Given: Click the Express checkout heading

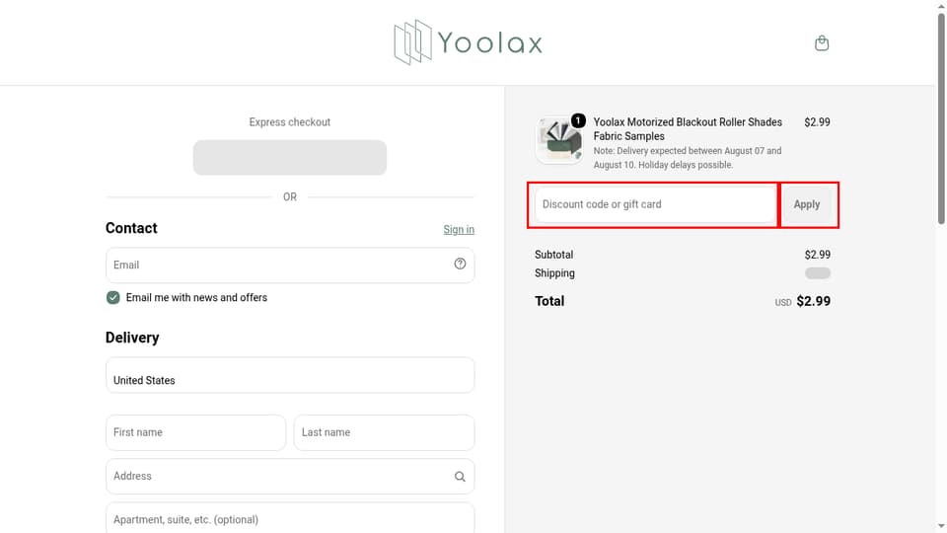Looking at the screenshot, I should pos(290,122).
